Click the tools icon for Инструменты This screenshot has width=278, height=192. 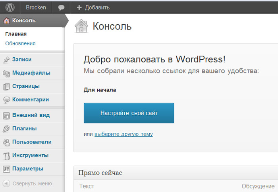6,156
